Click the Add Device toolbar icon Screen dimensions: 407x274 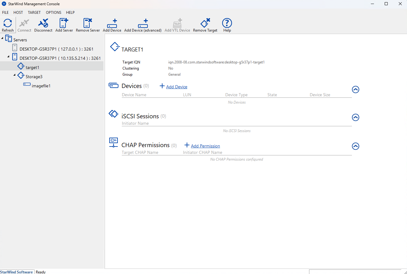coord(112,24)
